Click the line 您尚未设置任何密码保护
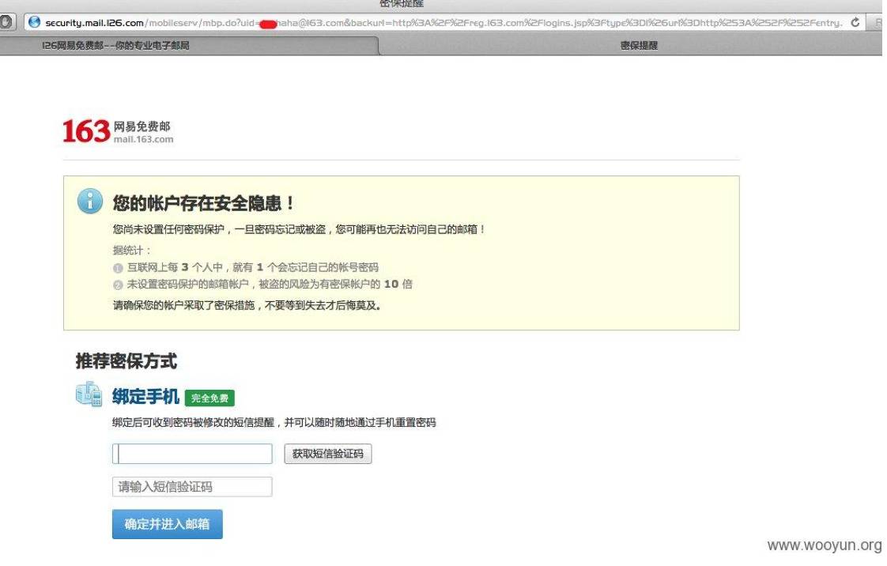The height and width of the screenshot is (566, 887). click(299, 229)
